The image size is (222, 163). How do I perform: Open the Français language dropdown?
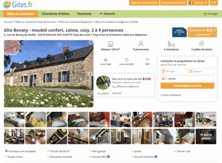pyautogui.click(x=198, y=3)
